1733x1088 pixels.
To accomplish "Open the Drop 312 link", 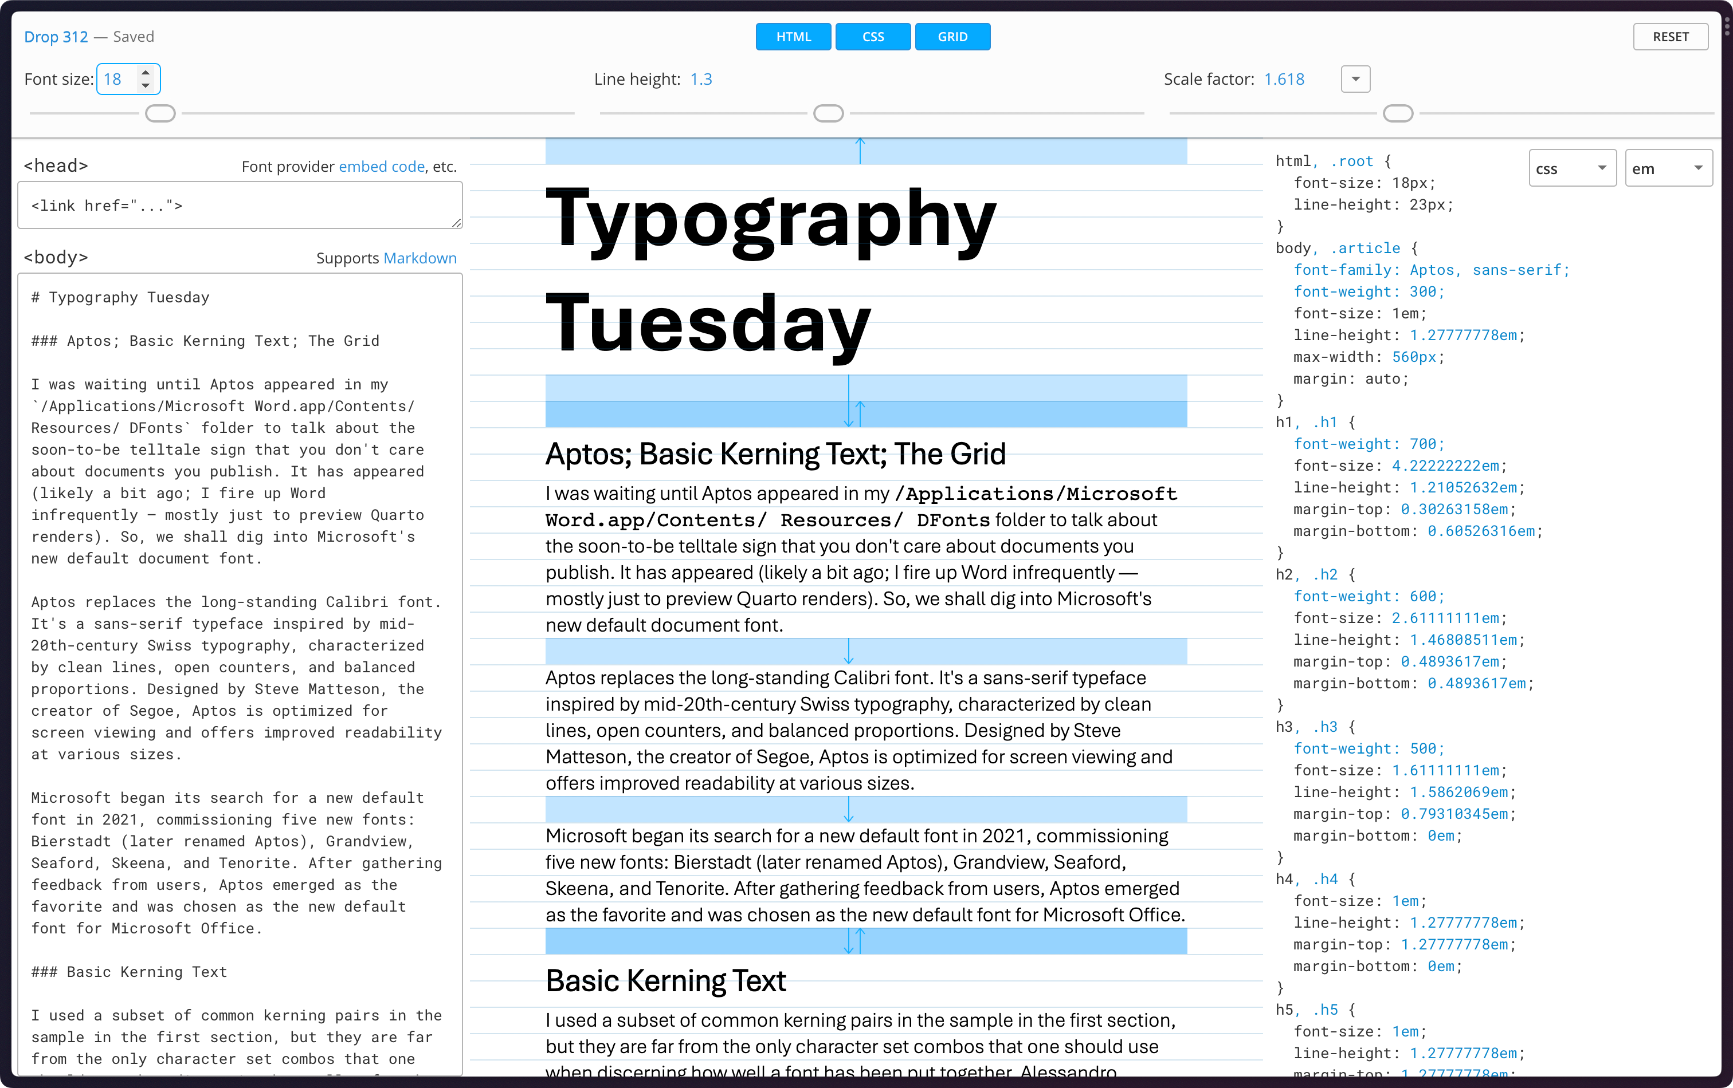I will 56,37.
